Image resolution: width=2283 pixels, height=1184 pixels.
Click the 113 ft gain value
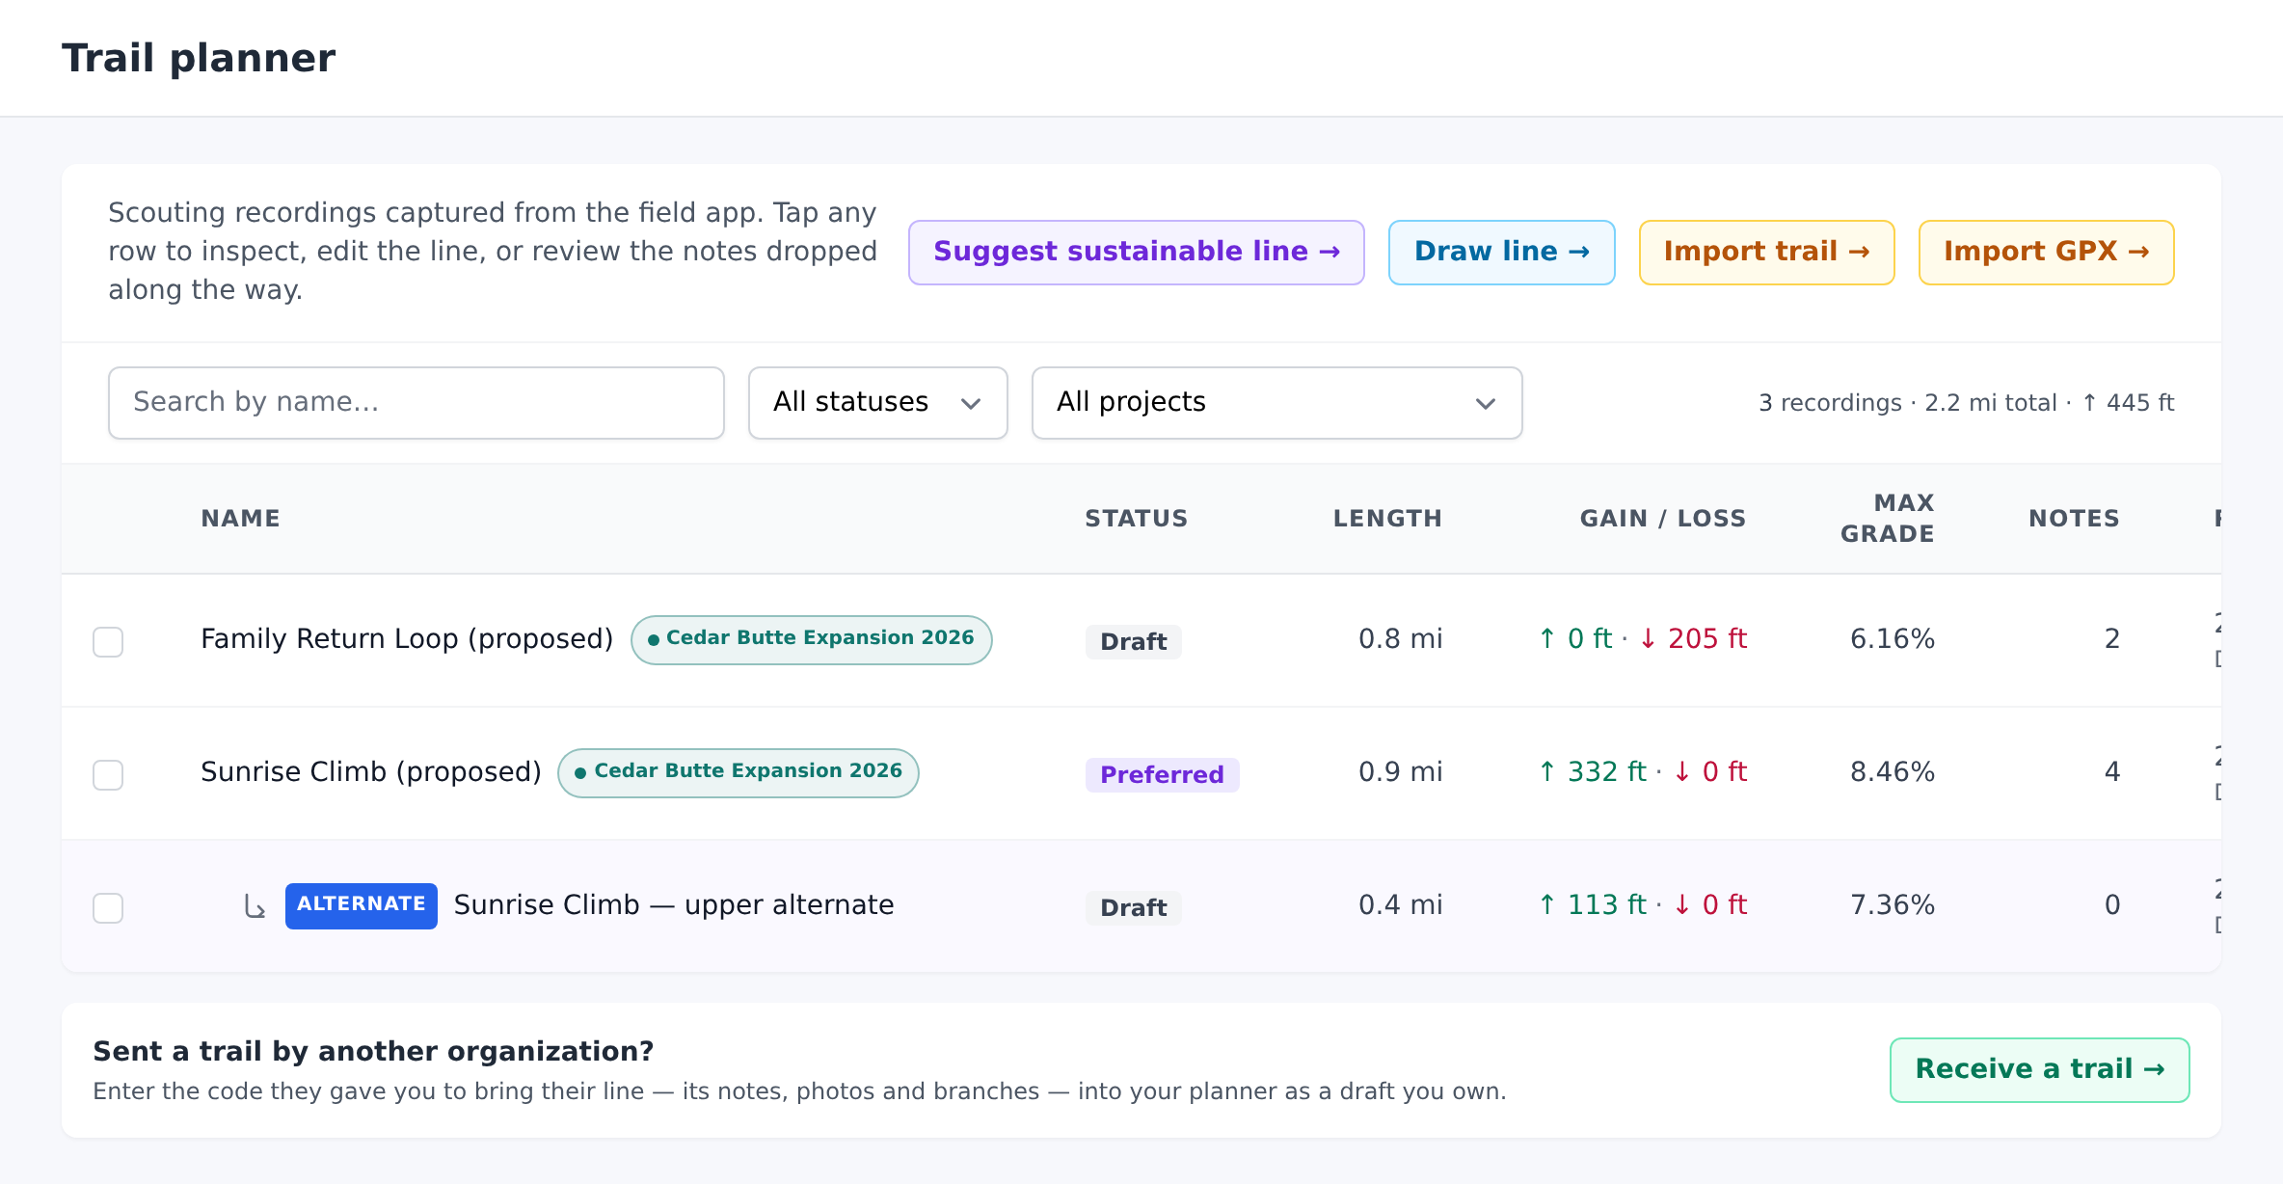pyautogui.click(x=1593, y=905)
